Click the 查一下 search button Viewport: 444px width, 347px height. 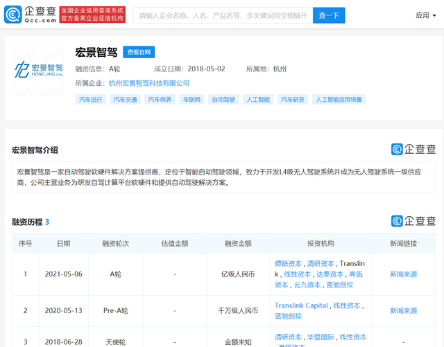329,15
